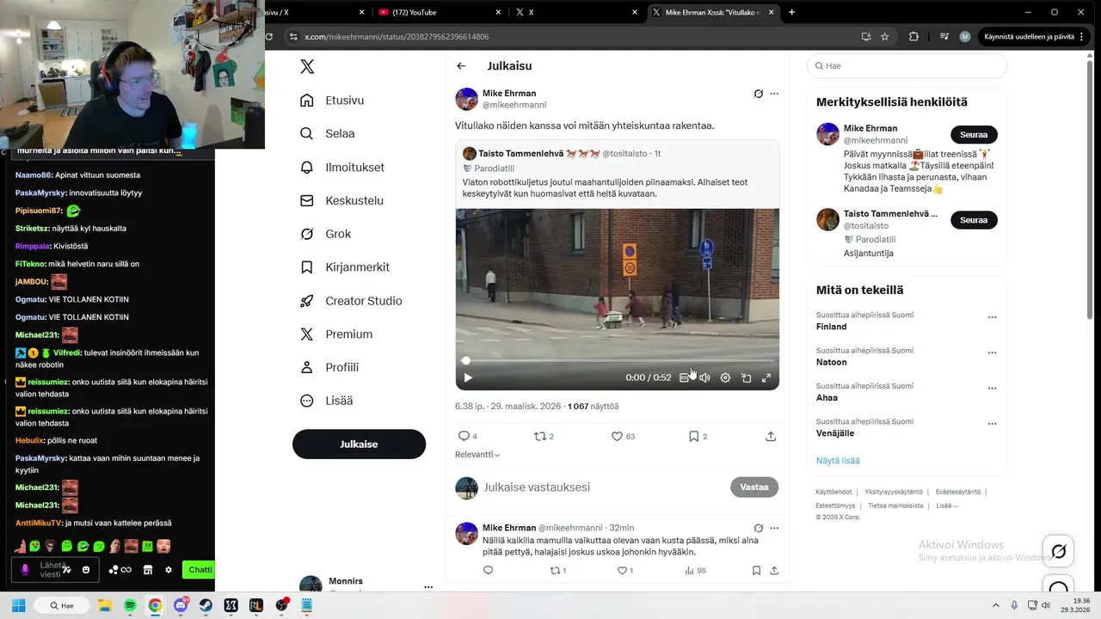Viewport: 1101px width, 619px height.
Task: Open options for Finland trend
Action: pyautogui.click(x=992, y=317)
